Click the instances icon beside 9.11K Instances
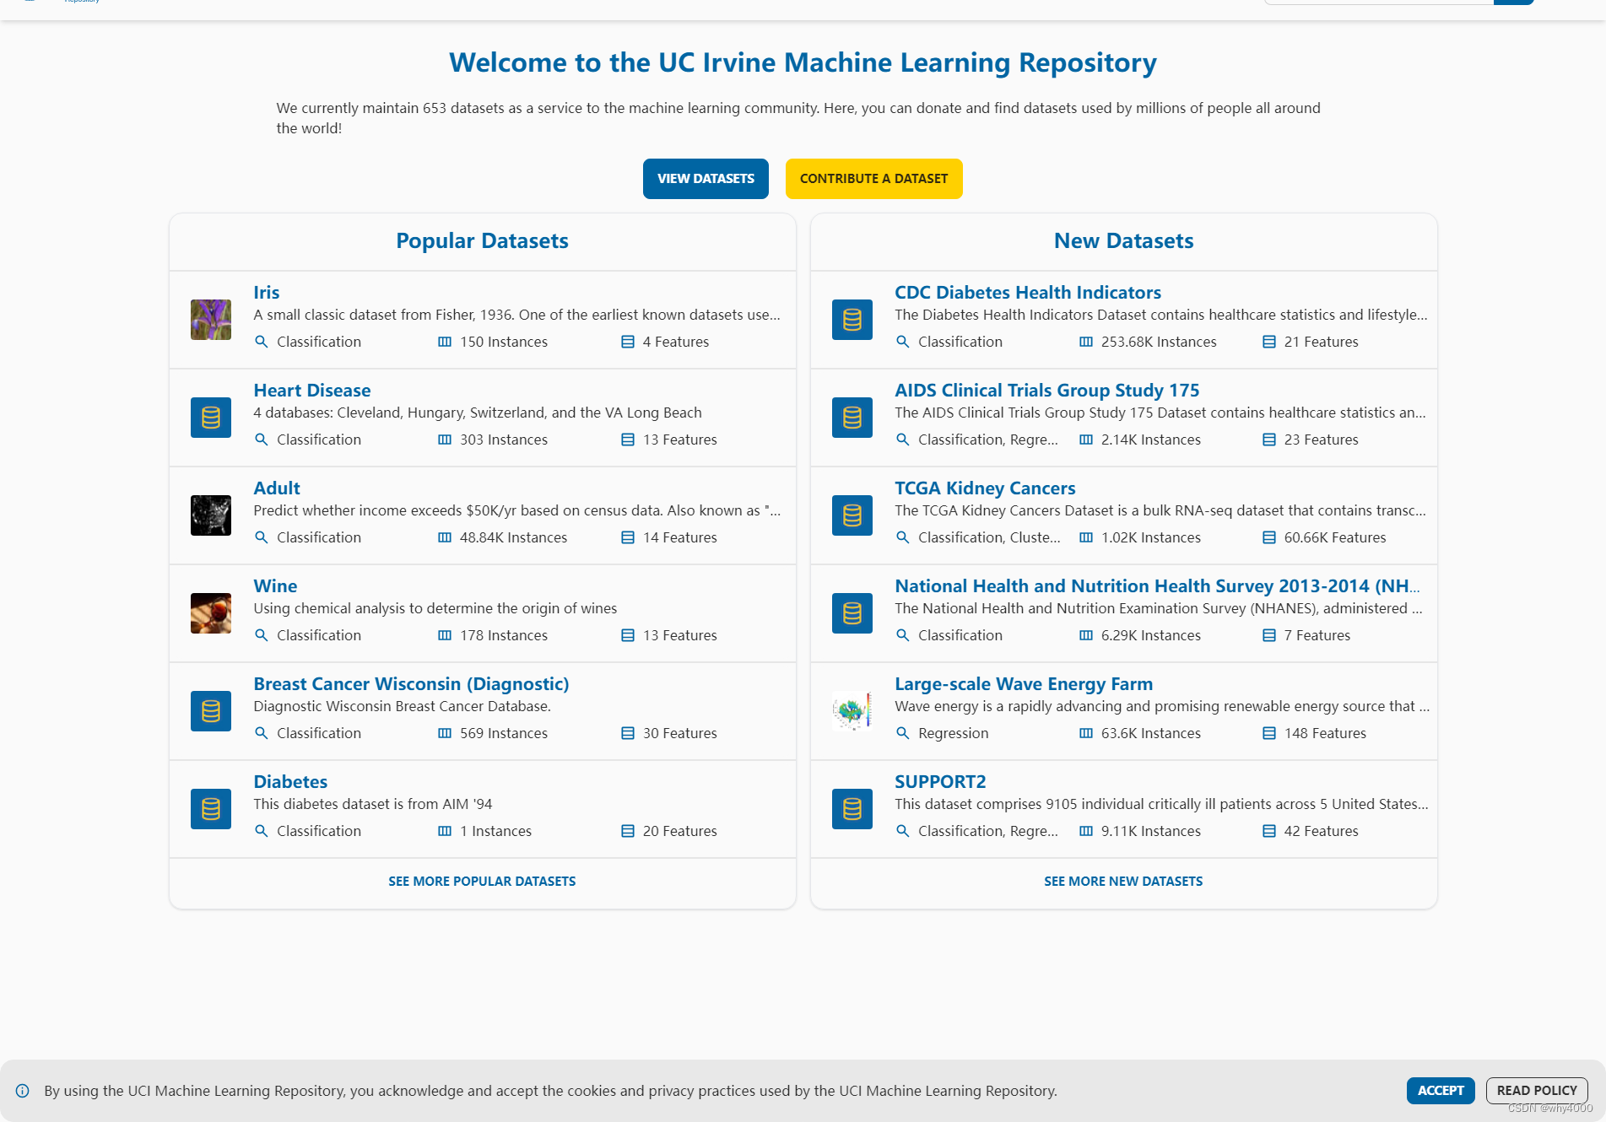Viewport: 1606px width, 1122px height. click(x=1086, y=831)
